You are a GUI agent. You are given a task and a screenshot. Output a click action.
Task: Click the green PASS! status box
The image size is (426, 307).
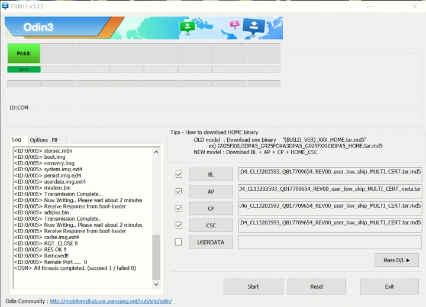coord(24,53)
